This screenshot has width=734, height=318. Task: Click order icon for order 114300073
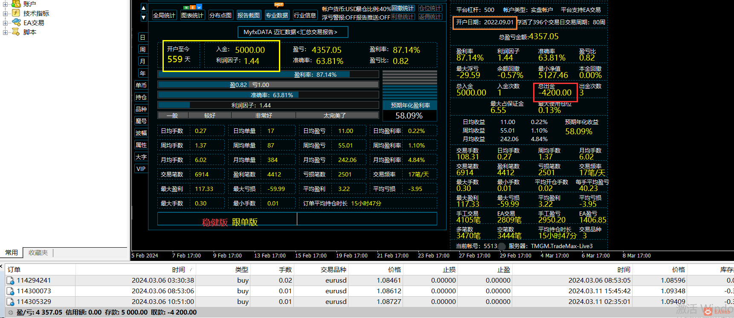[x=10, y=291]
